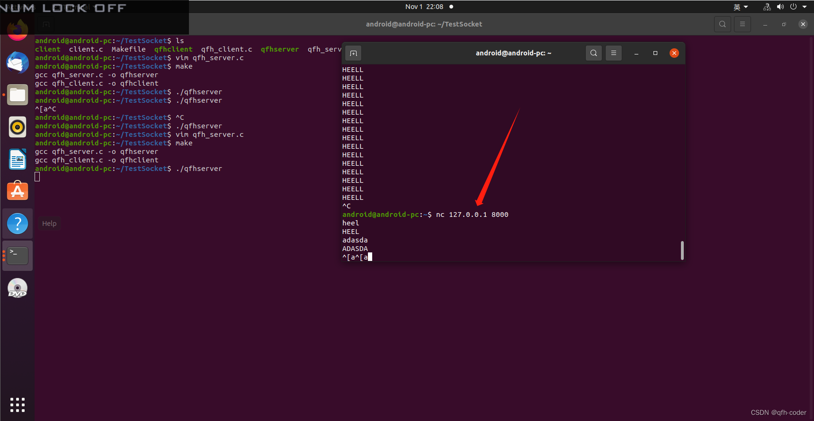Click the ADASDA output line

(355, 249)
